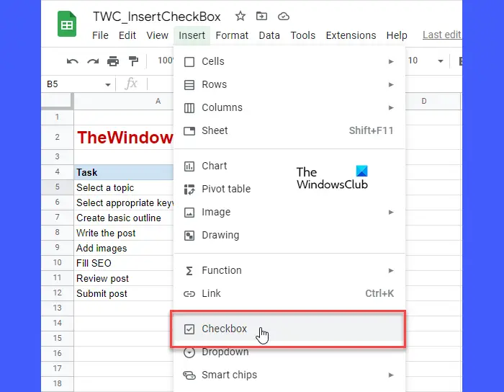This screenshot has height=392, width=504.
Task: Select the 'Review post' cell
Action: point(124,278)
